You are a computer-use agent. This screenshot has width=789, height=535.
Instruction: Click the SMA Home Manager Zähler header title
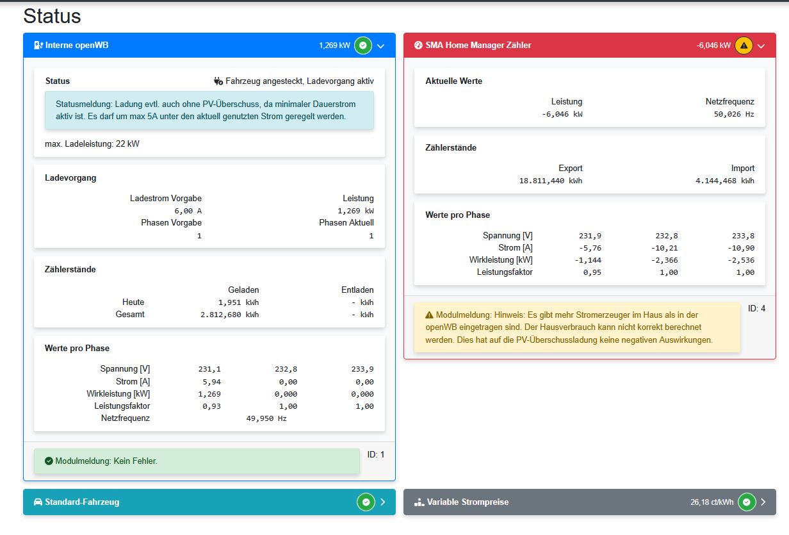[x=478, y=45]
